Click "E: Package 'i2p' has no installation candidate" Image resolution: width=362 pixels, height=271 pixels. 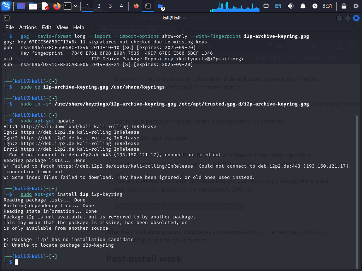click(69, 240)
